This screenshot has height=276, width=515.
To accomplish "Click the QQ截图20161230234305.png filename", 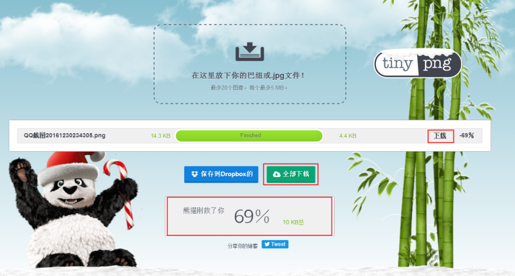I will (64, 135).
